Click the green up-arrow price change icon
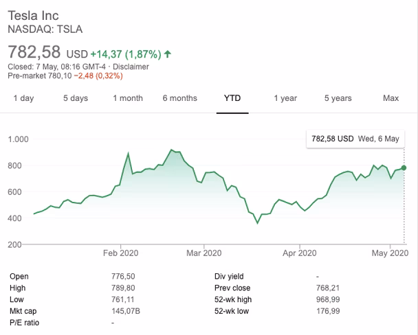Screen dimensions: 418x335 coord(168,54)
